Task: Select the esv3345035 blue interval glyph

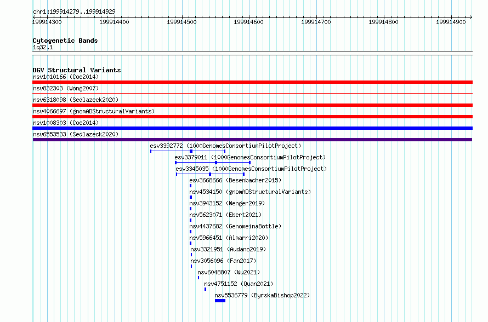Action: pos(210,174)
